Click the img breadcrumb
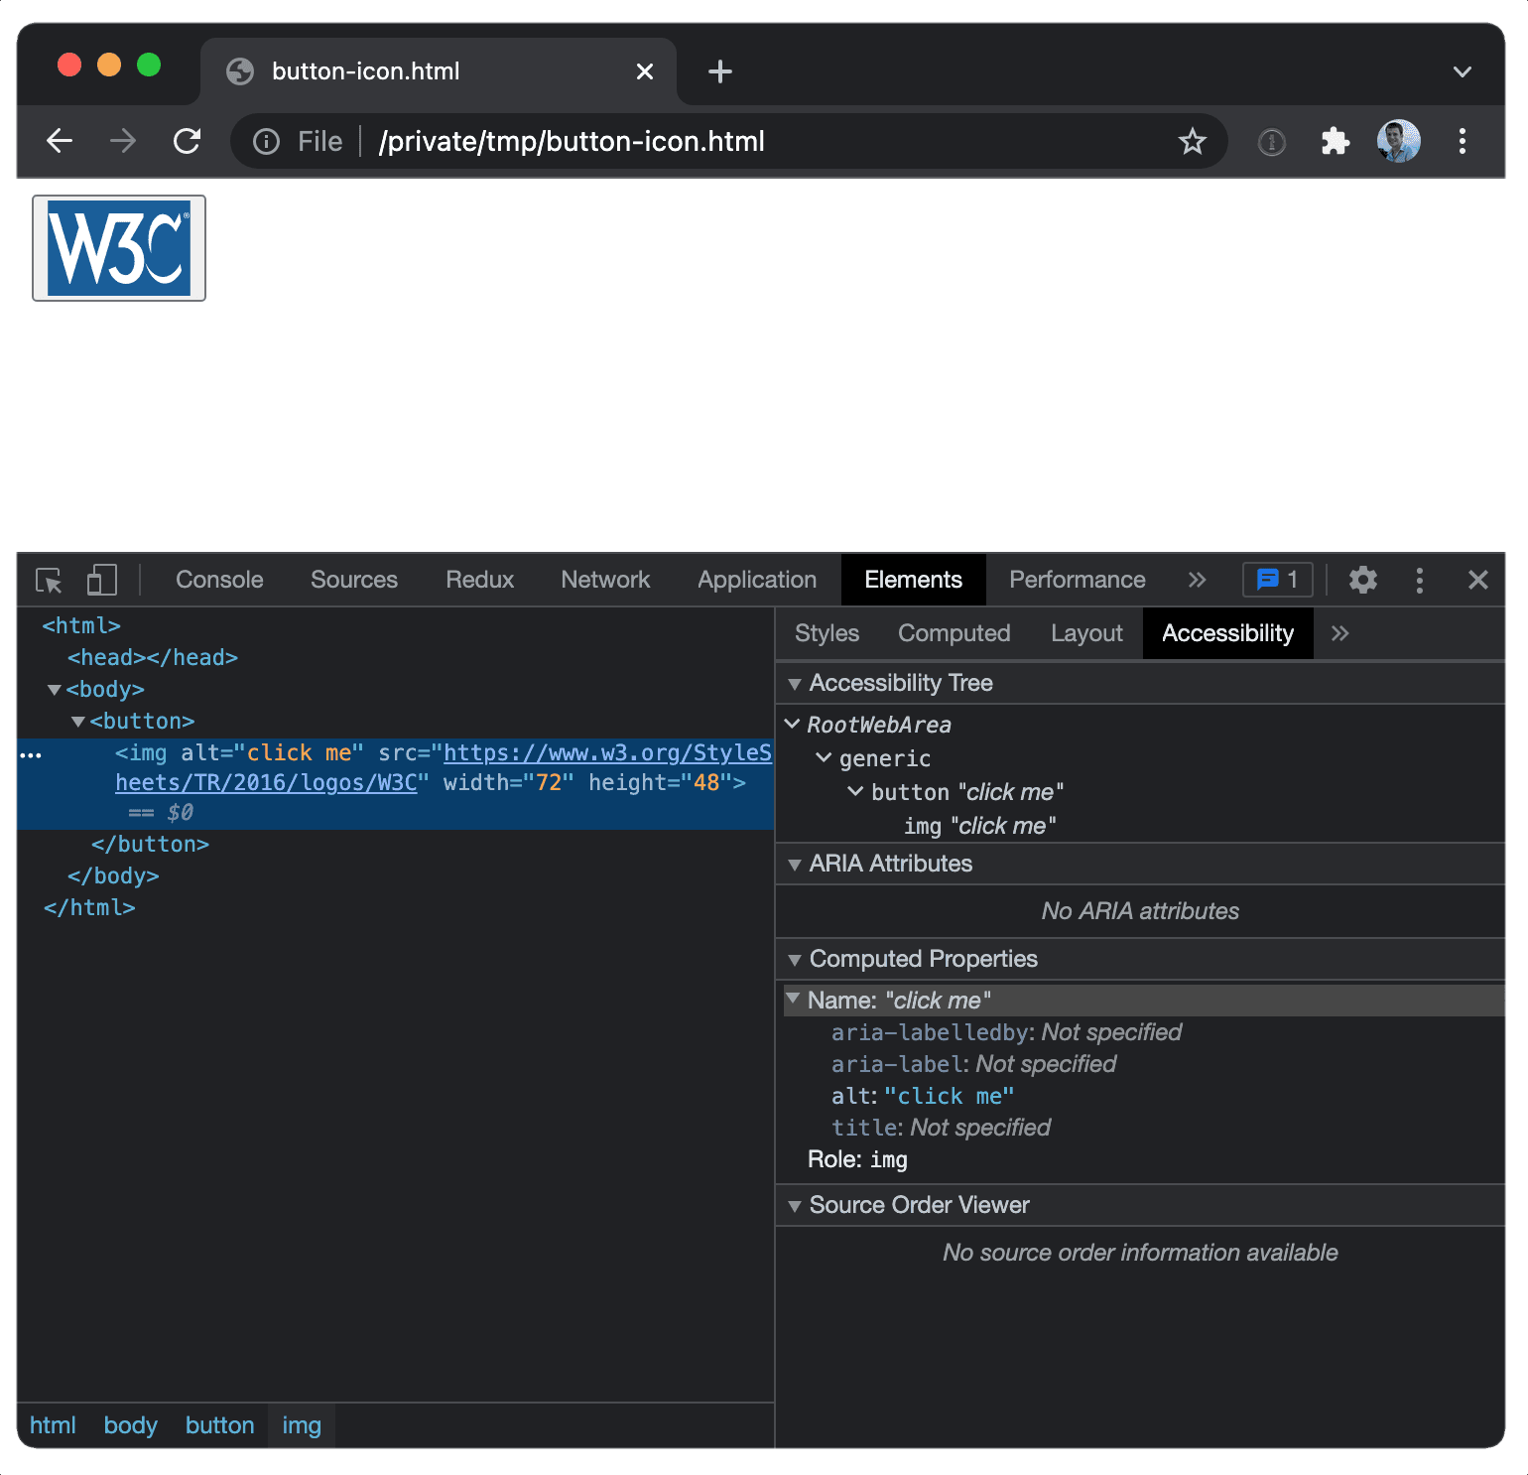 pyautogui.click(x=302, y=1425)
